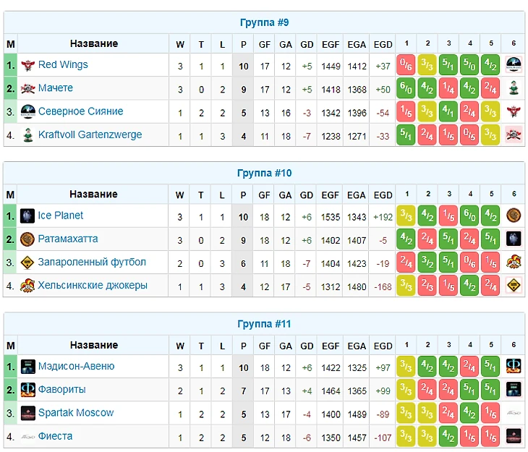The width and height of the screenshot is (528, 452).
Task: Click column 6 opponent logo in Red Wings row
Action: point(514,65)
